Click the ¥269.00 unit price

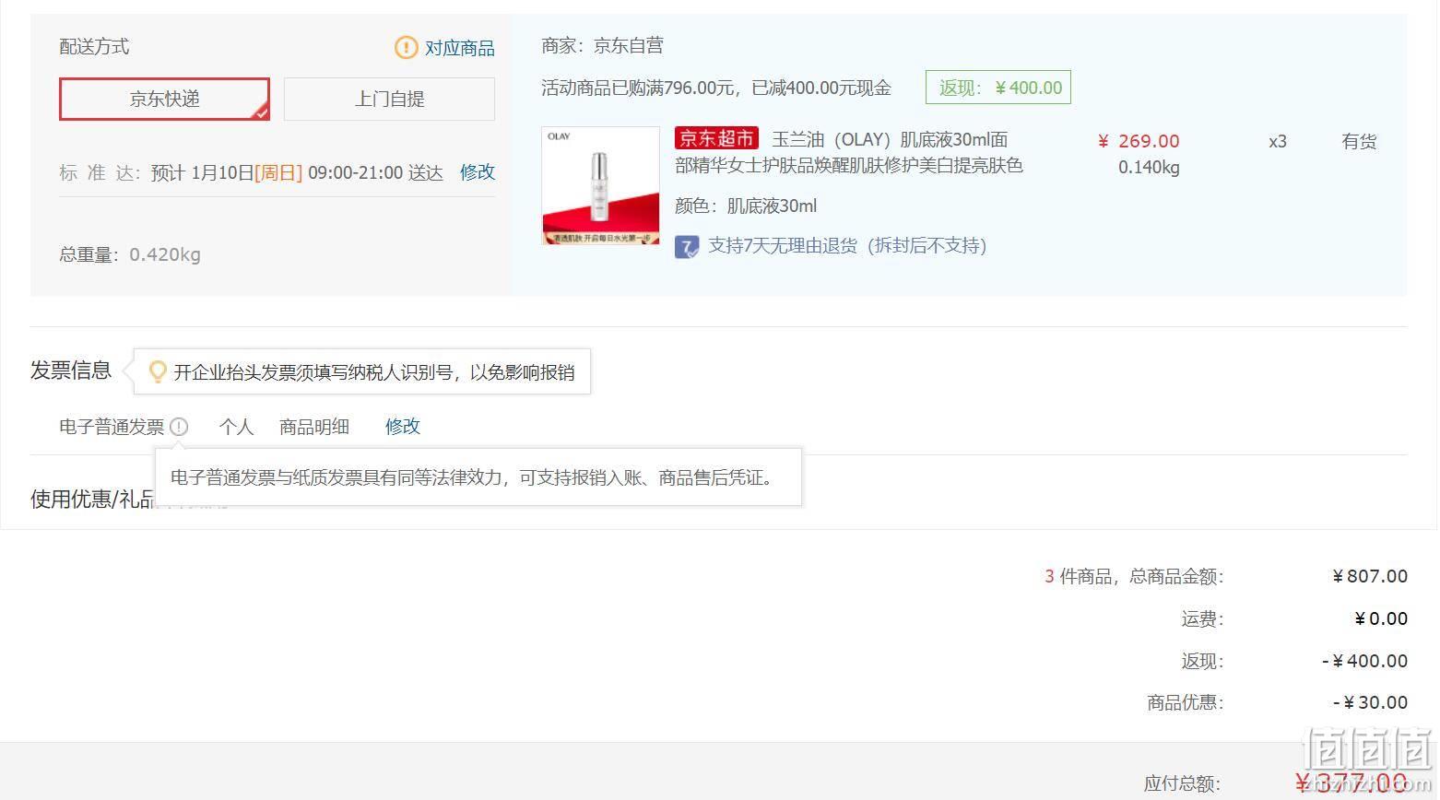(x=1139, y=141)
